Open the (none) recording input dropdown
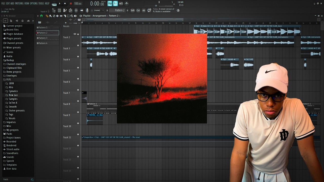The height and width of the screenshot is (182, 324). pyautogui.click(x=98, y=10)
